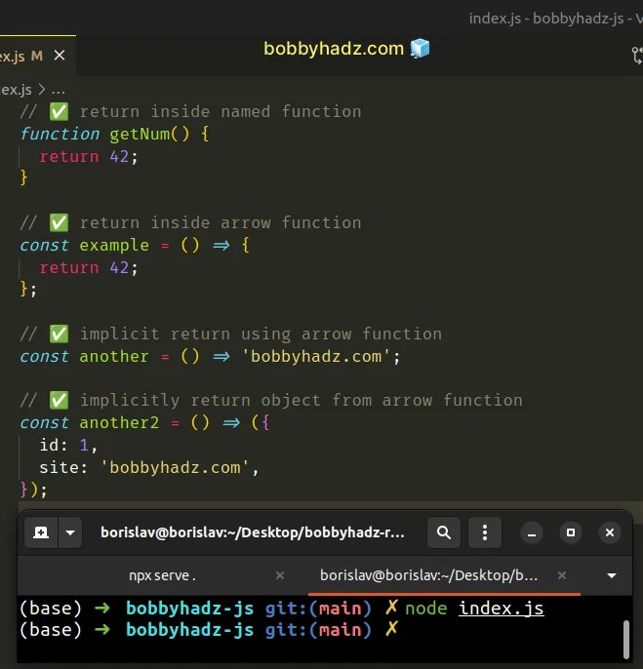Click the 'const another' string 'bobbyhadz.com'
The width and height of the screenshot is (643, 669).
point(316,357)
